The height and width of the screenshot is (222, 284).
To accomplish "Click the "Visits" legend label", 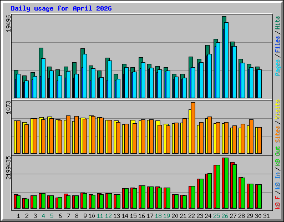I will (278, 109).
